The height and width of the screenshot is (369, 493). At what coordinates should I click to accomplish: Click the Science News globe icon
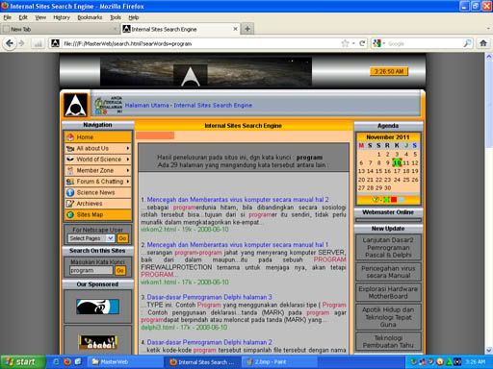(70, 192)
